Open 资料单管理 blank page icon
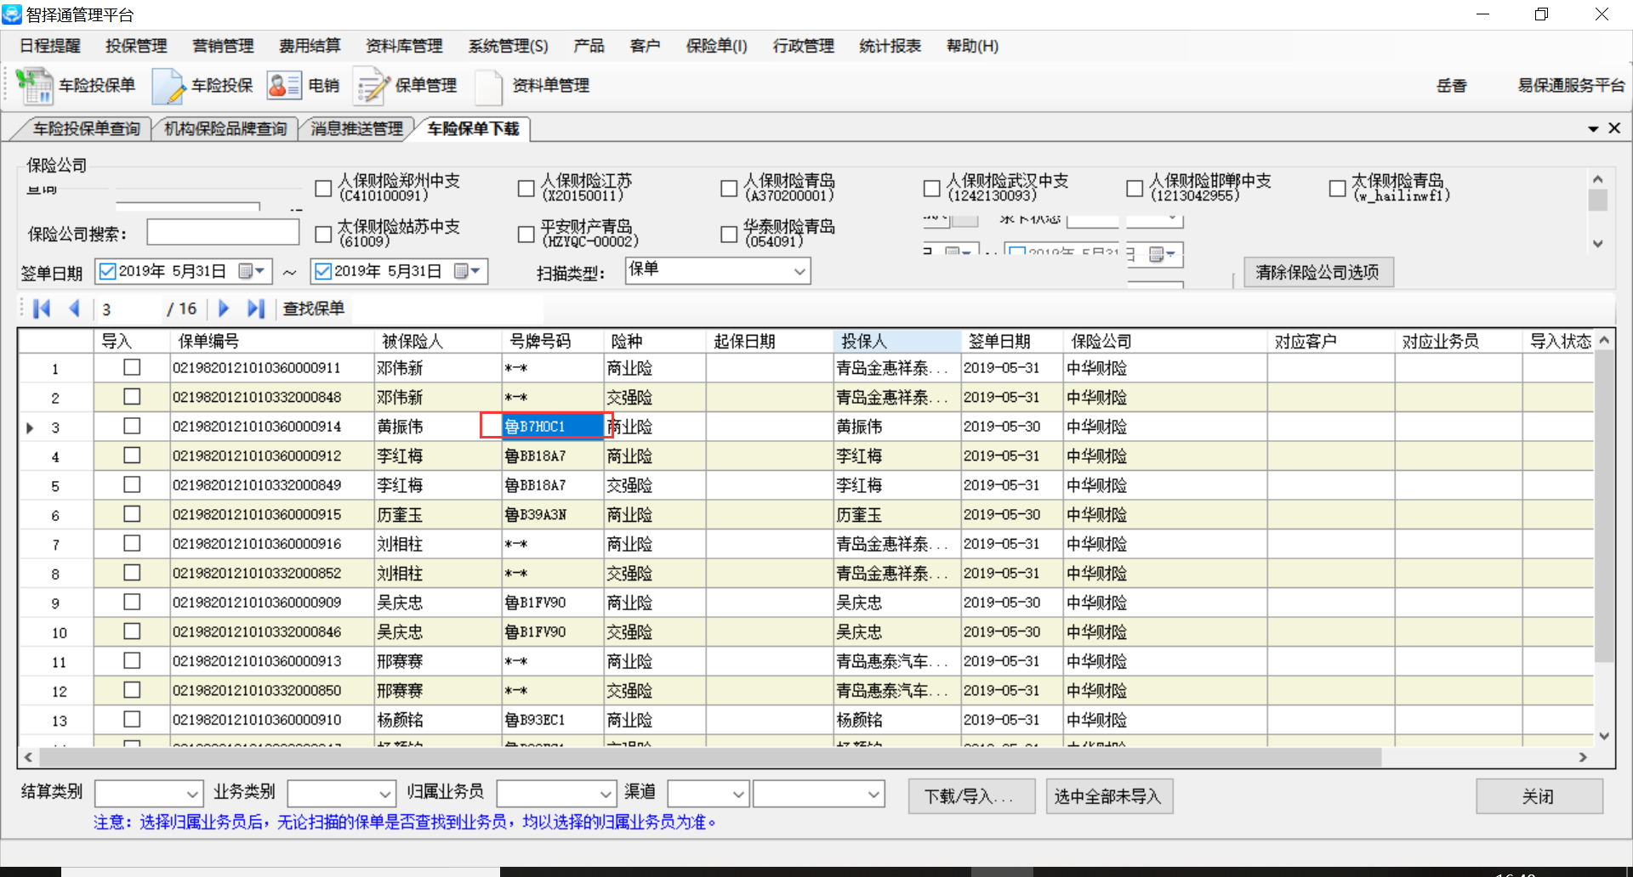 [x=489, y=86]
